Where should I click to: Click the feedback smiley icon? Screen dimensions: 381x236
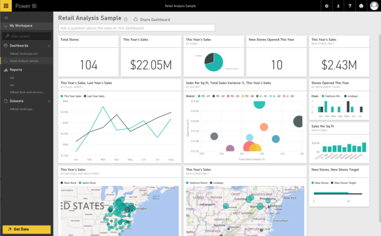point(361,6)
